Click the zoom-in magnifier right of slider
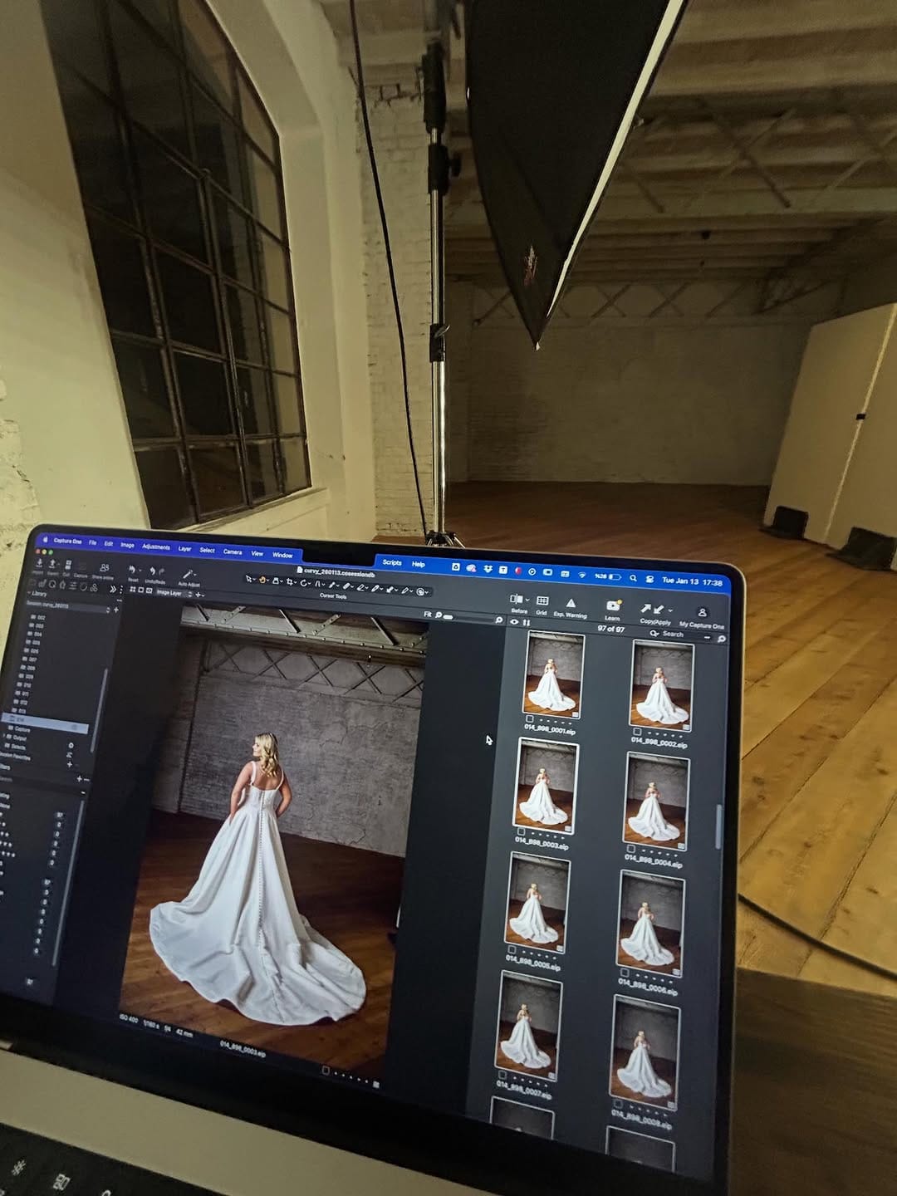897x1196 pixels. 498,620
